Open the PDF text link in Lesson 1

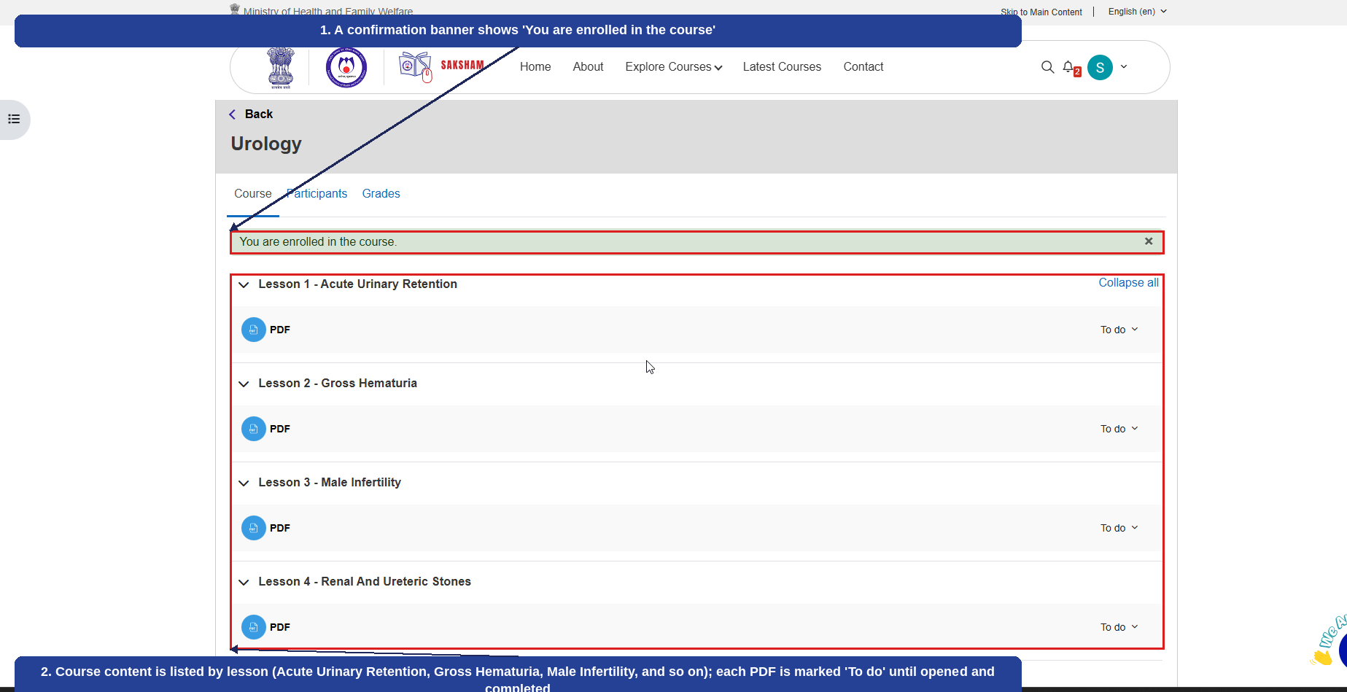pos(280,330)
